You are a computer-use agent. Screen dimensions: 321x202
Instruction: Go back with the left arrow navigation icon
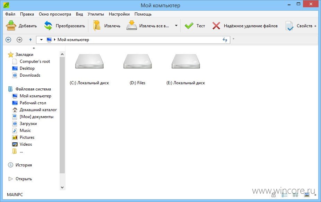tap(8, 40)
